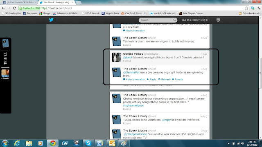Click Gemma Parkes name
262x147 pixels.
point(133,54)
